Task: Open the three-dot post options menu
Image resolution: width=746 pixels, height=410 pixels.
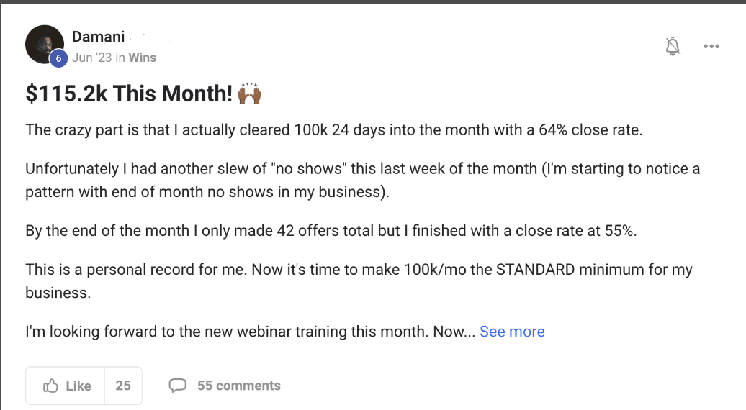Action: tap(711, 46)
